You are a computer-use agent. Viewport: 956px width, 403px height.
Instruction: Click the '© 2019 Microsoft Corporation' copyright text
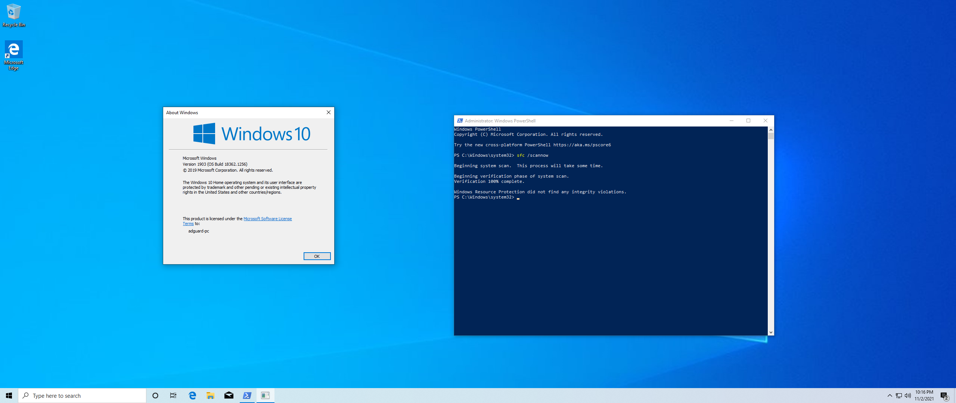pos(228,170)
